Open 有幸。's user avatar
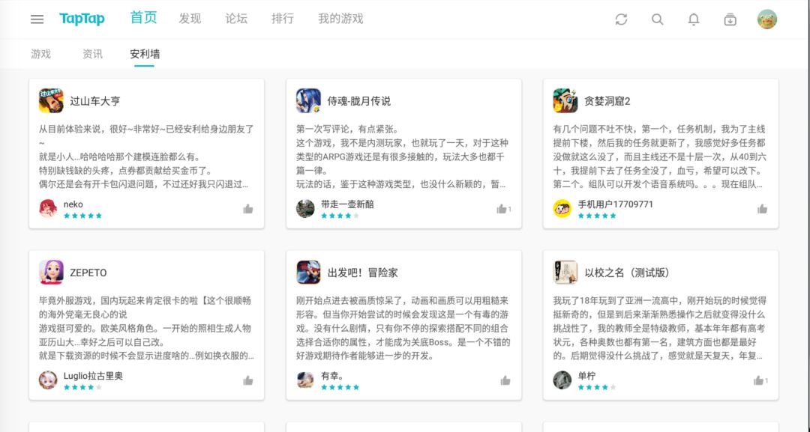 [305, 380]
